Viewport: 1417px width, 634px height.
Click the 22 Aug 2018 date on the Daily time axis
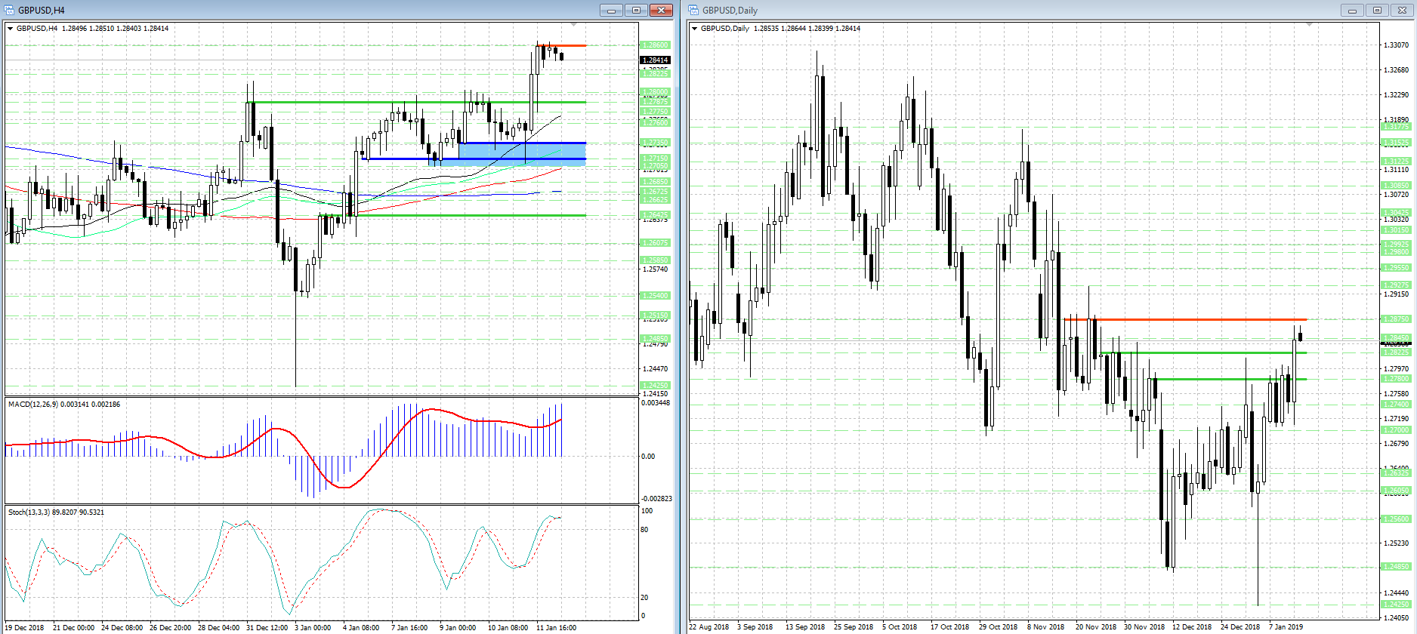(x=708, y=627)
